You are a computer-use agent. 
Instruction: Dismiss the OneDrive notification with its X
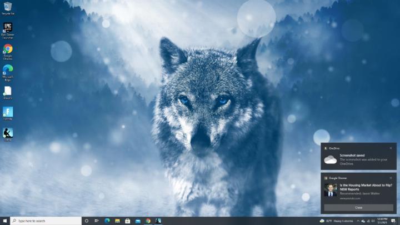coord(391,148)
